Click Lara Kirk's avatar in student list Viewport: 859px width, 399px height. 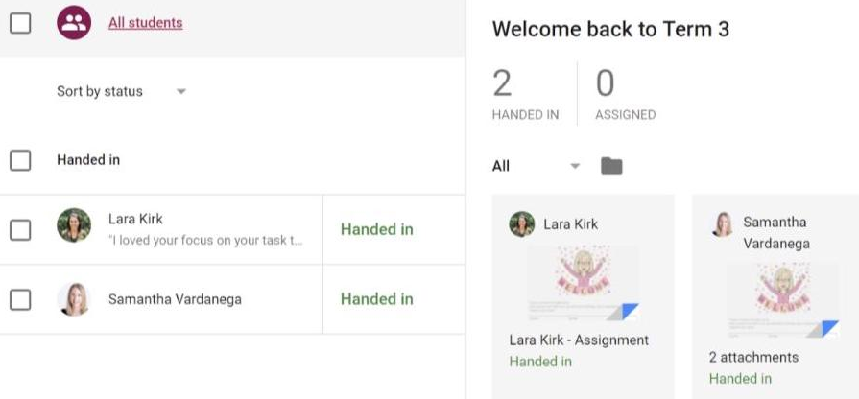74,225
